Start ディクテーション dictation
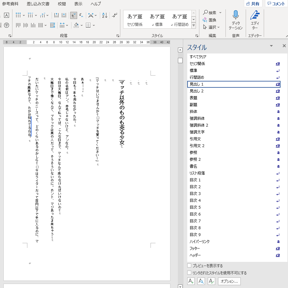 (236, 20)
